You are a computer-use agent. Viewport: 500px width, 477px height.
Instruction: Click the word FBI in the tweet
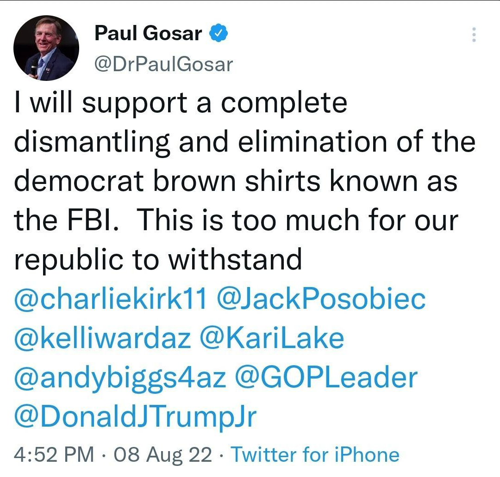pos(97,220)
